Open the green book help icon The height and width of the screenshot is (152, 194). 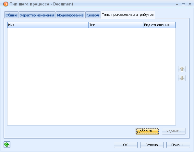pyautogui.click(x=7, y=145)
